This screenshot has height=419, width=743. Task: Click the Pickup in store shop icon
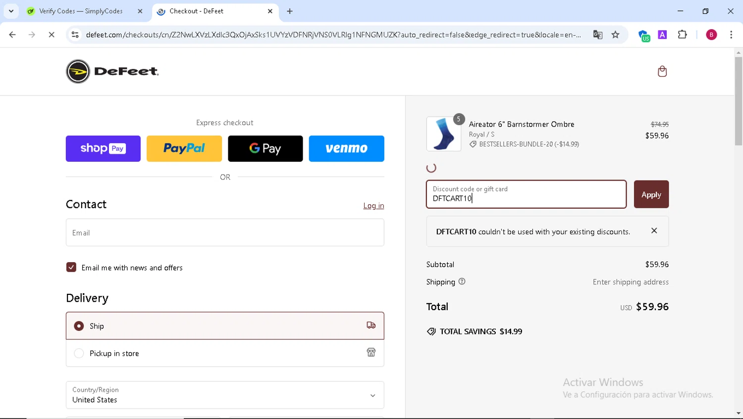(x=371, y=353)
